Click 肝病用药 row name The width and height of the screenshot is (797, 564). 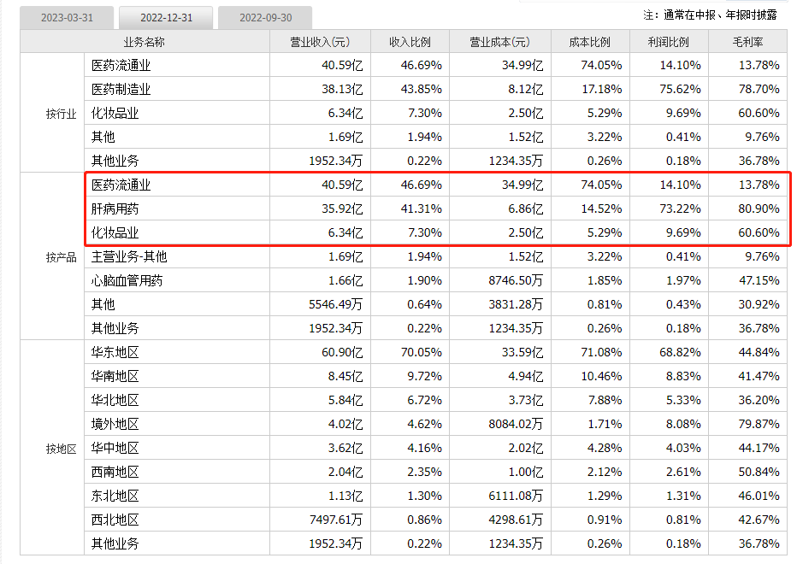[115, 209]
